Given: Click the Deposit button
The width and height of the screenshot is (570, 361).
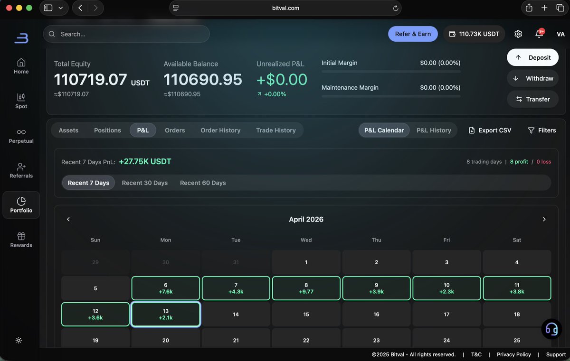Looking at the screenshot, I should coord(532,57).
